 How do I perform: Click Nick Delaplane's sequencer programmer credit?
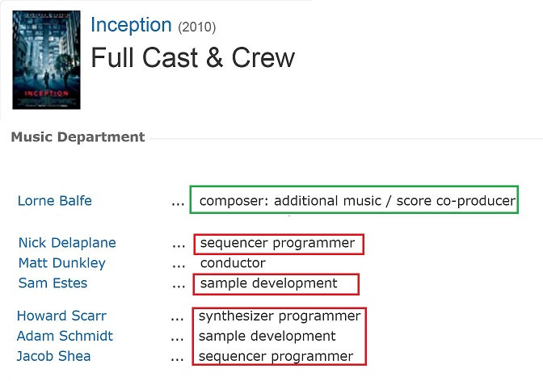[277, 243]
